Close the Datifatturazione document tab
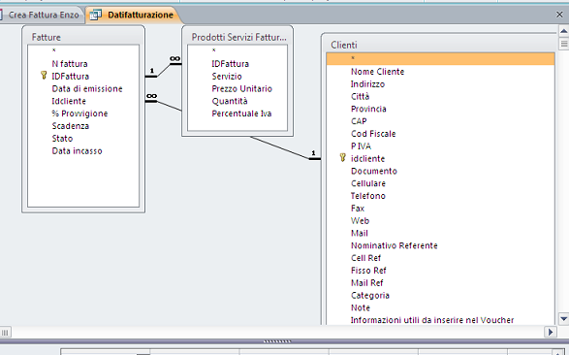Screen dimensions: 569x355 559,15
